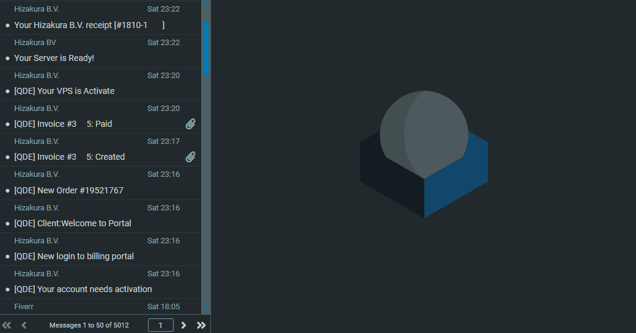The height and width of the screenshot is (333, 636).
Task: Toggle unread dot on Your VPS is Activate
Action: click(7, 91)
